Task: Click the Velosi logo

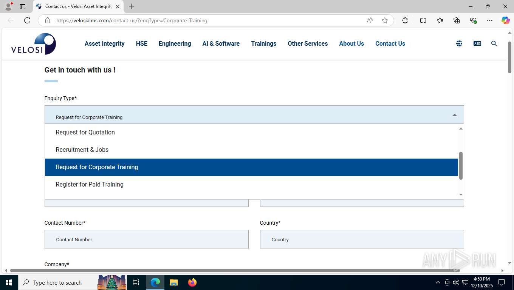Action: coord(34,44)
